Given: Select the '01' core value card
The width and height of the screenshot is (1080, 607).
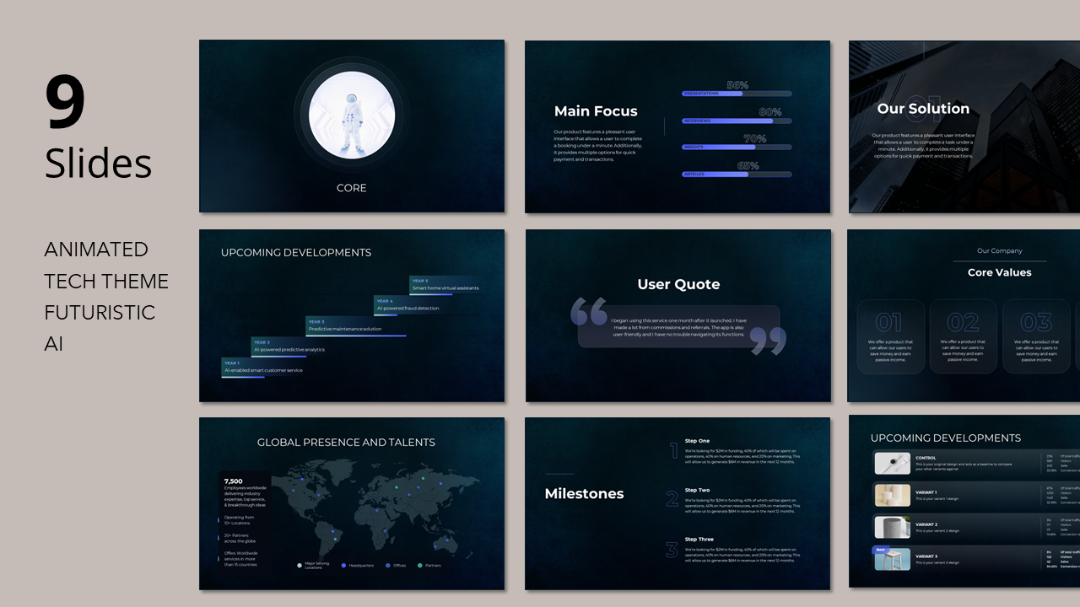Looking at the screenshot, I should click(891, 336).
